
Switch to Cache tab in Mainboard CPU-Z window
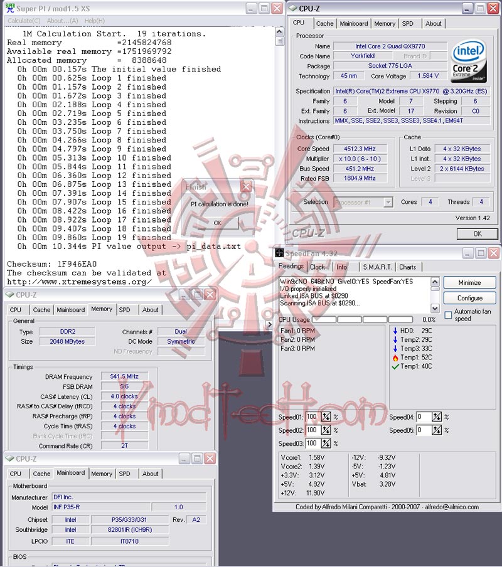pyautogui.click(x=41, y=474)
